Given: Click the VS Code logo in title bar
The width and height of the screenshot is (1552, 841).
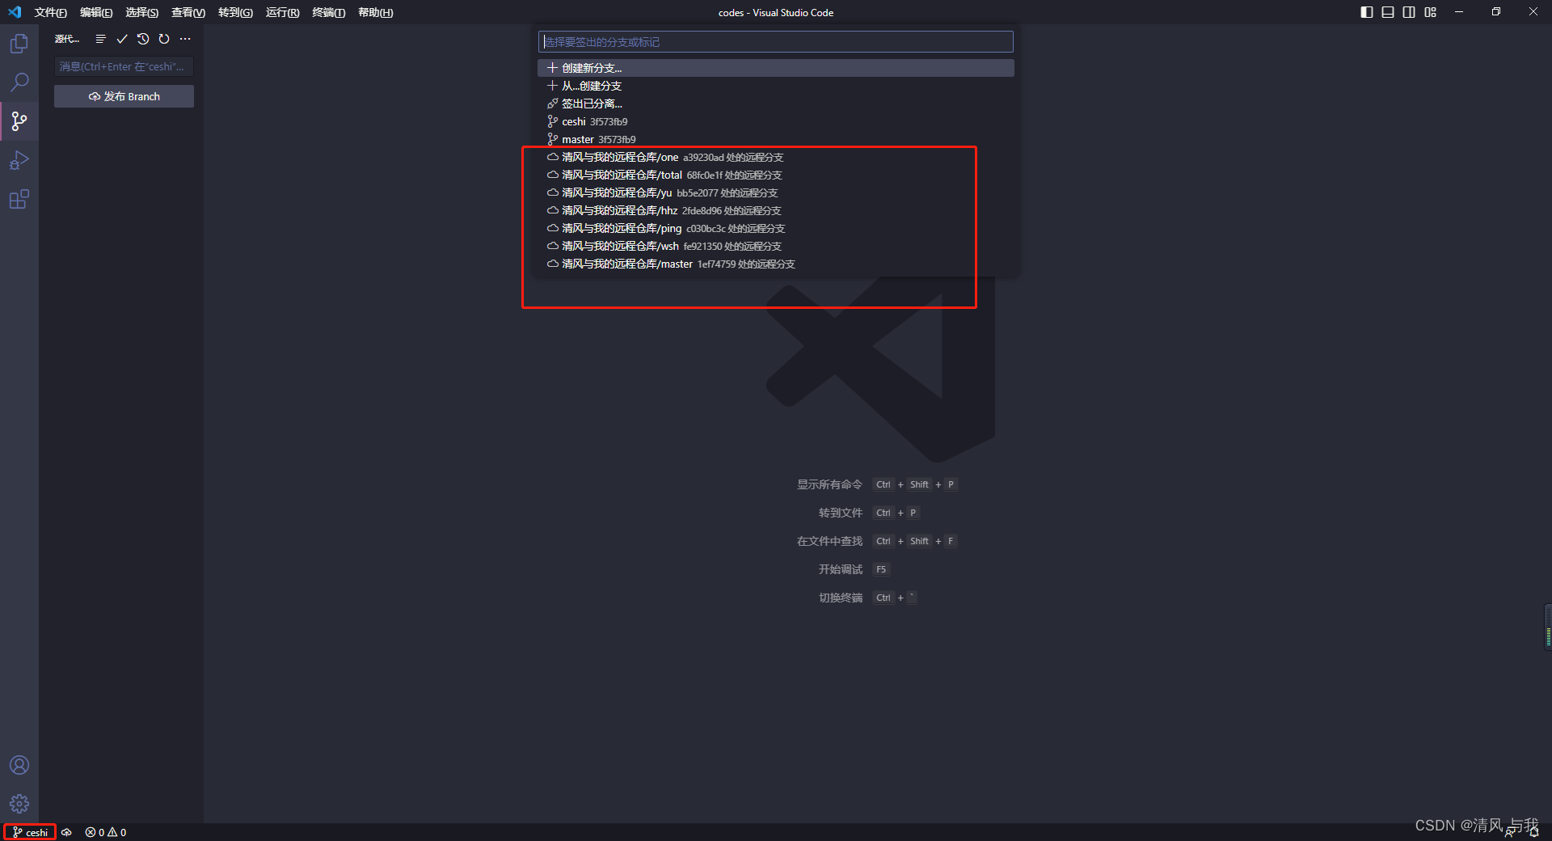Looking at the screenshot, I should point(15,12).
